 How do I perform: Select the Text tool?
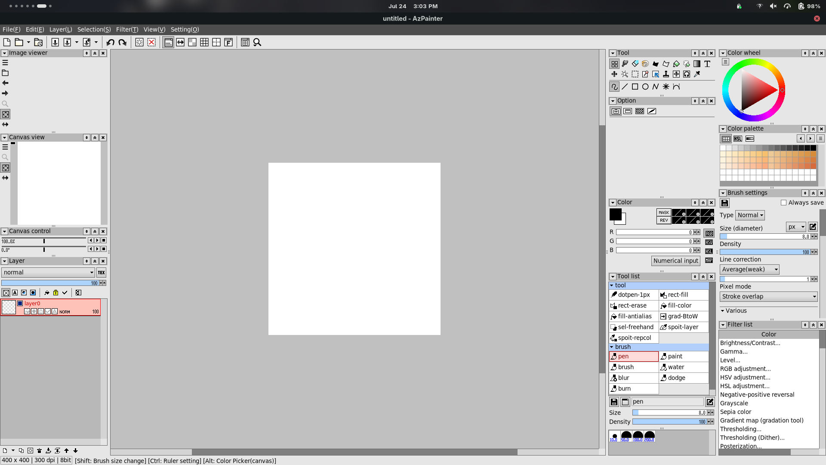[707, 64]
